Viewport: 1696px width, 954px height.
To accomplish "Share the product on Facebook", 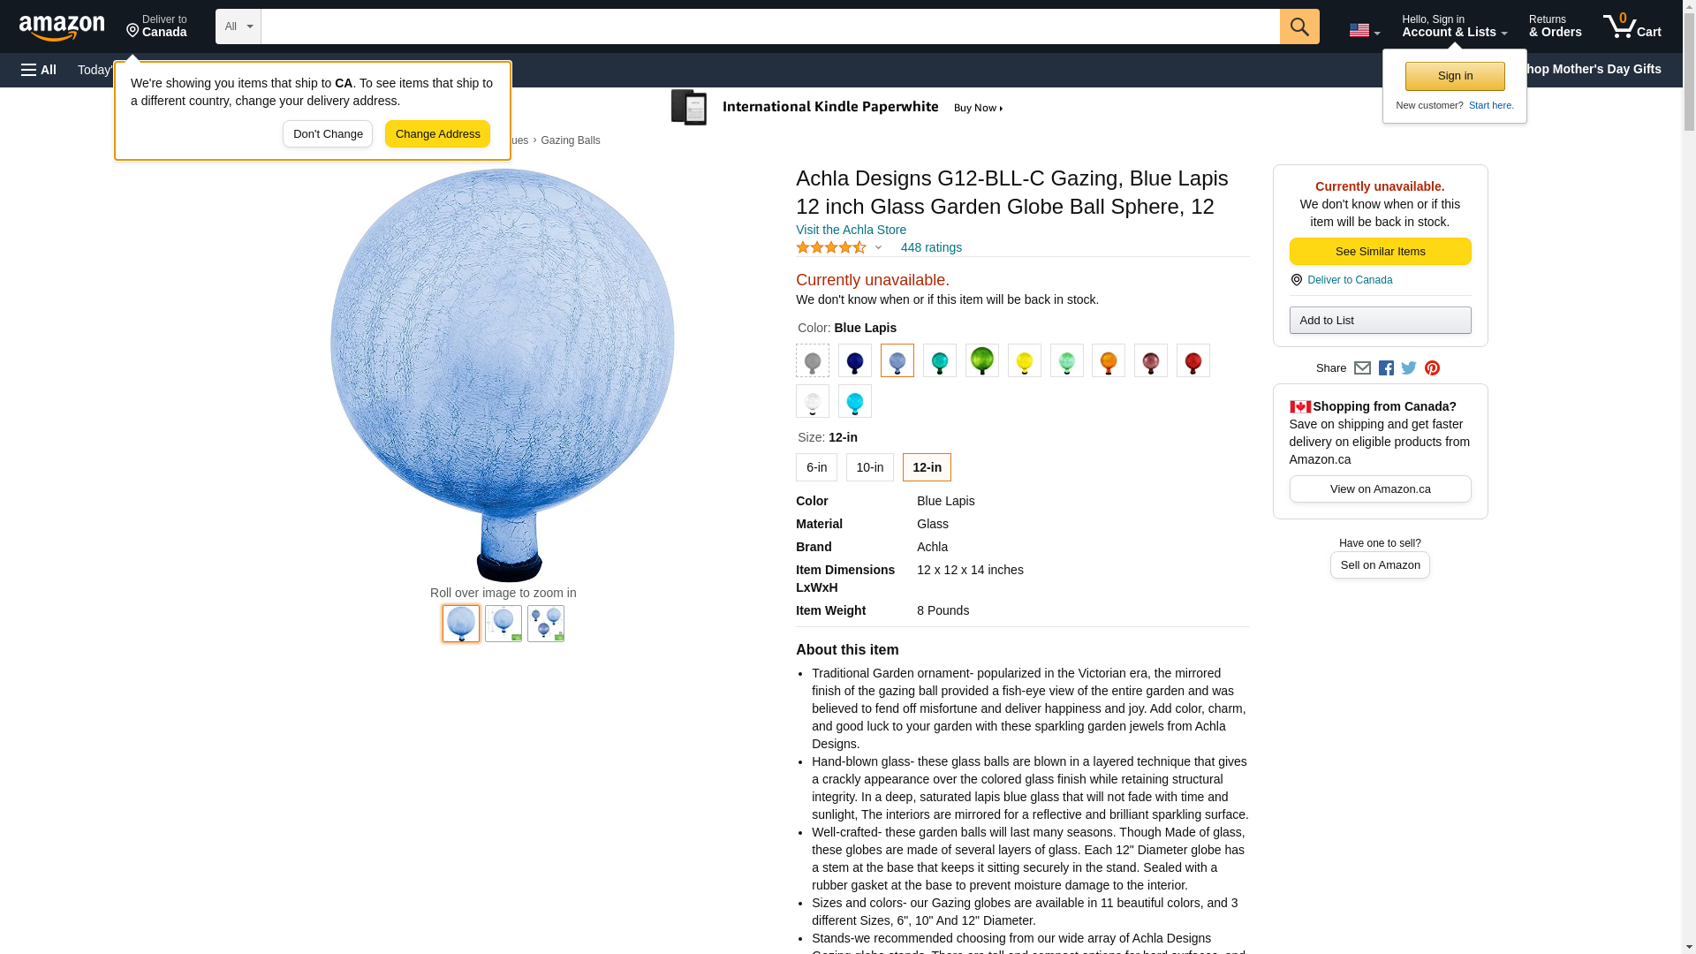I will coord(1386,368).
